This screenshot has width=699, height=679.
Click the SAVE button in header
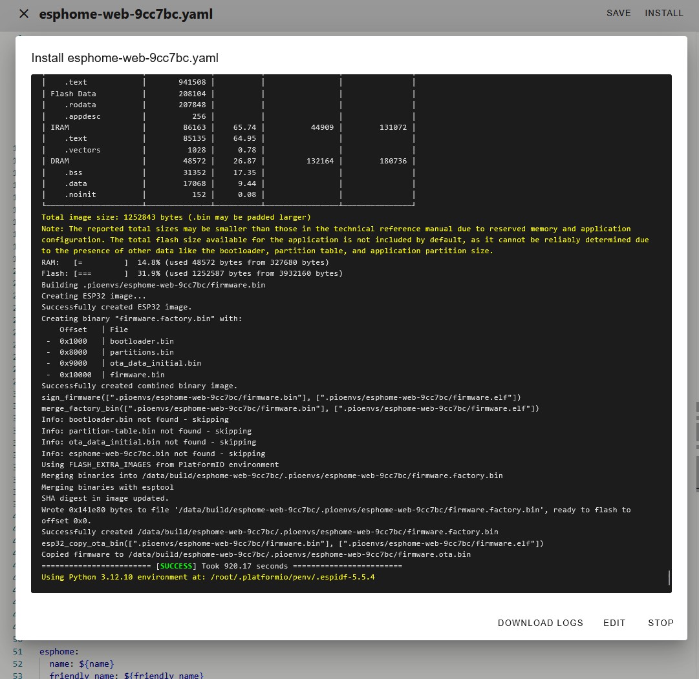618,14
